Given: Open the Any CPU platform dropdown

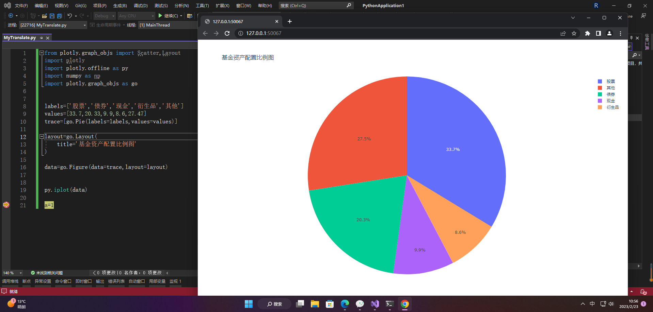Looking at the screenshot, I should pyautogui.click(x=136, y=16).
